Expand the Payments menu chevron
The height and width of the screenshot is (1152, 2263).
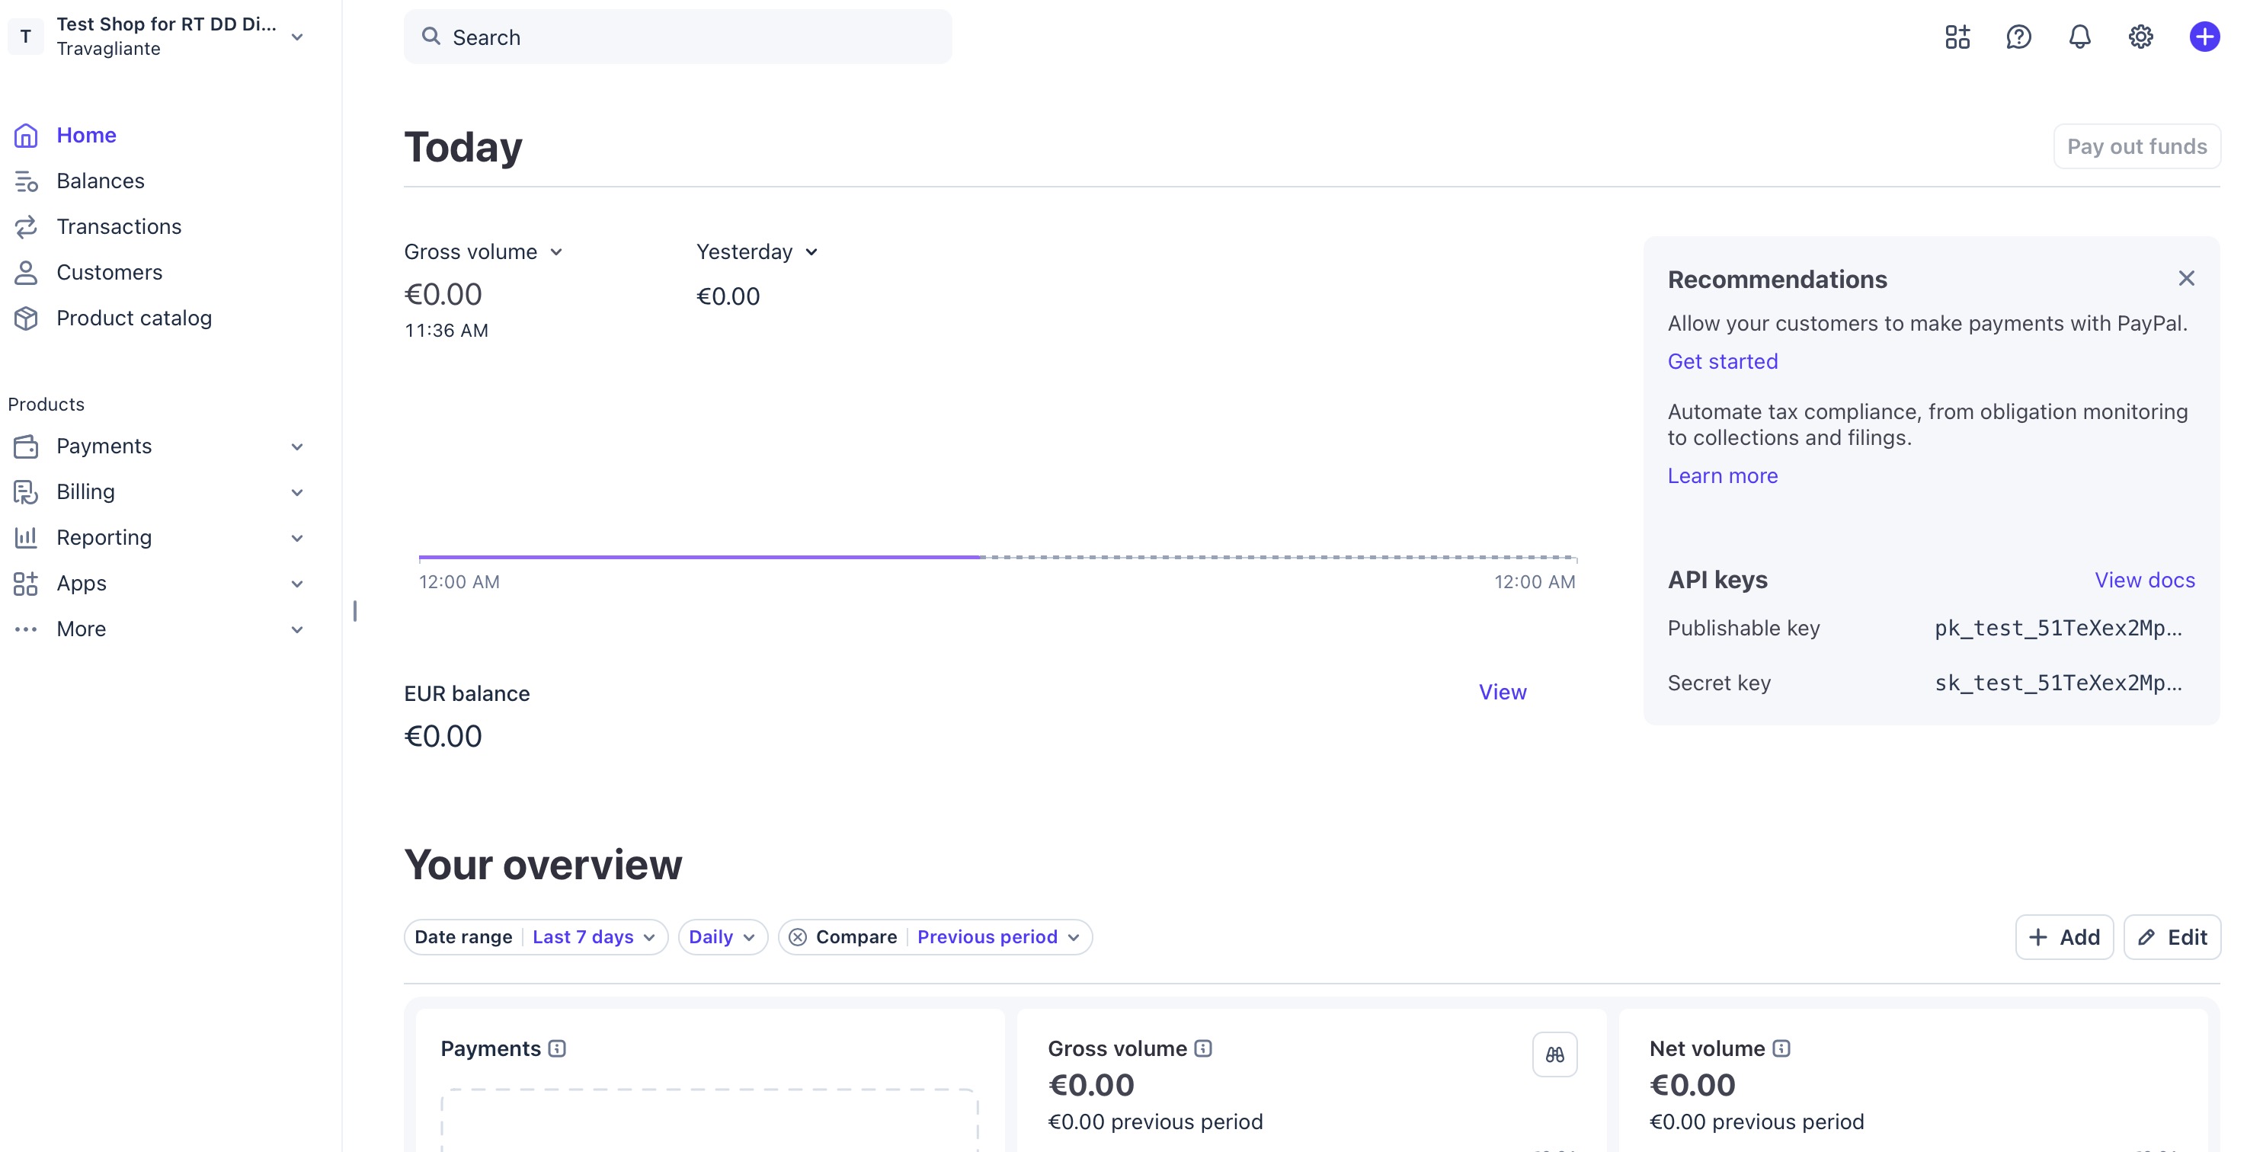click(x=297, y=447)
